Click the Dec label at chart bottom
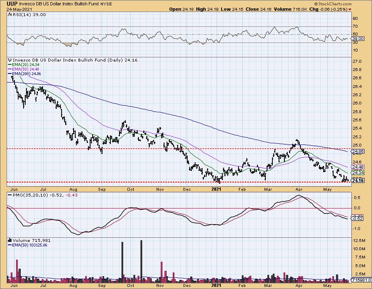 click(187, 285)
